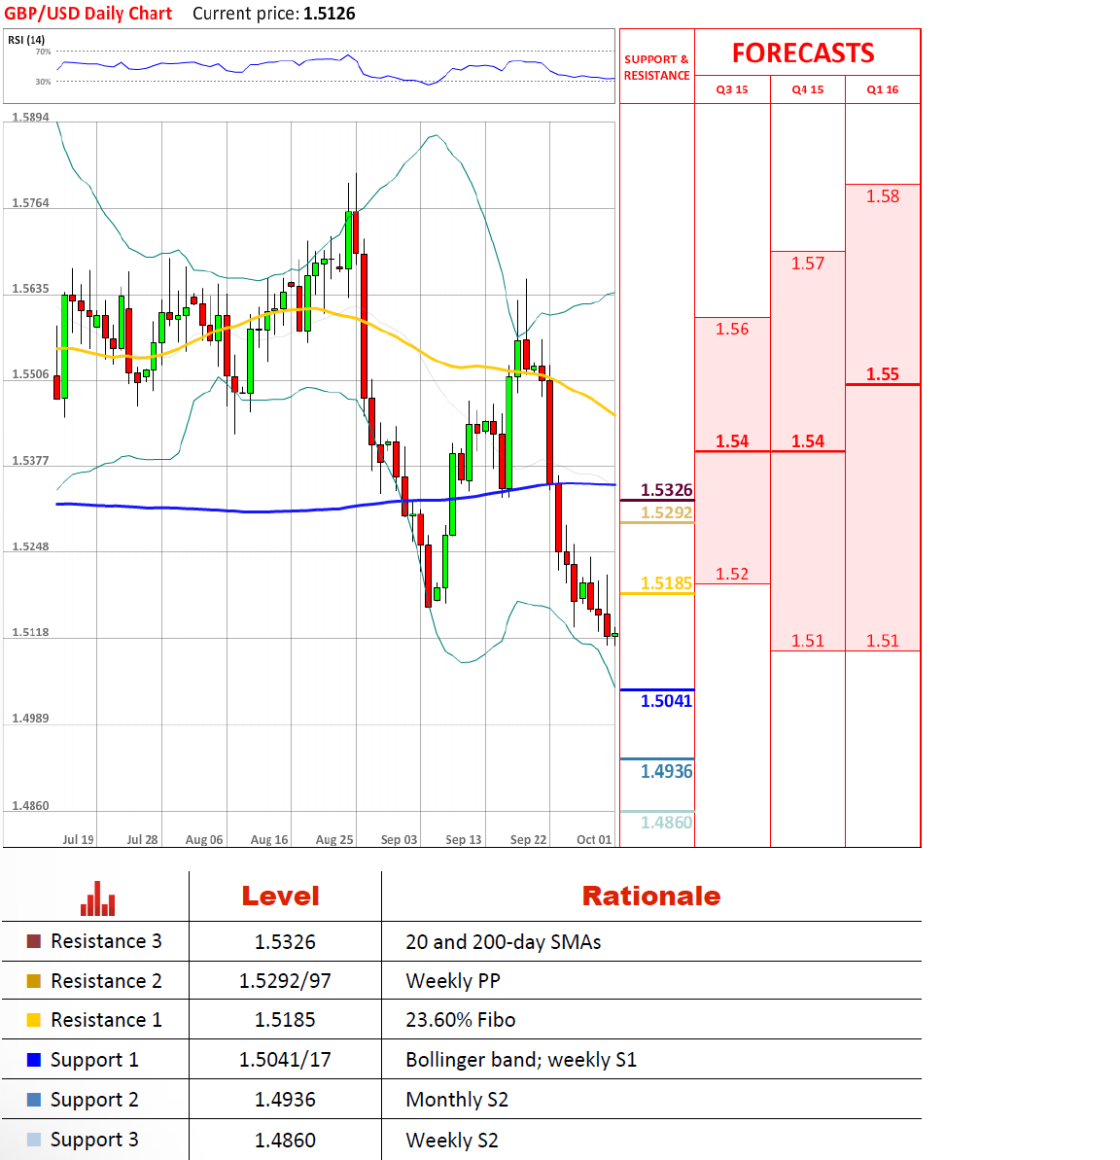The height and width of the screenshot is (1160, 1120).
Task: Click the '20 and 200-day SMAs' rationale
Action: click(x=503, y=942)
